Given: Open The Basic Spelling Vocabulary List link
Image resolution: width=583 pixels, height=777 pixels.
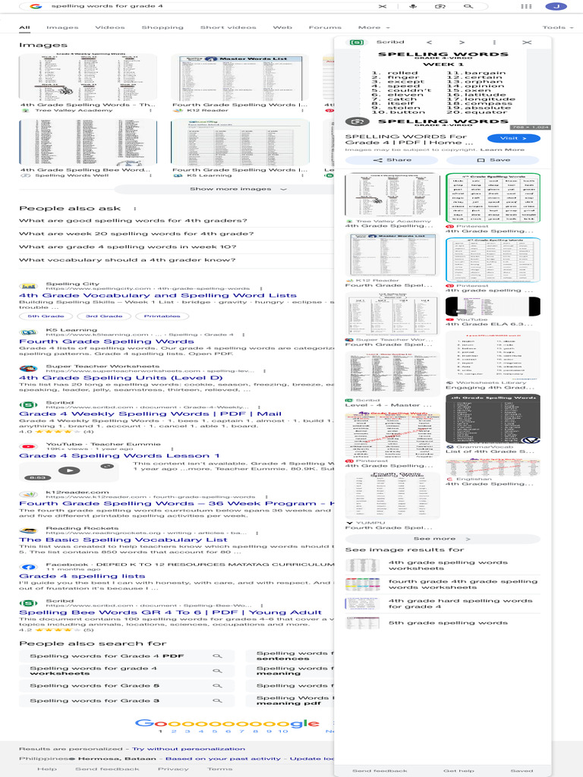Looking at the screenshot, I should coord(124,540).
